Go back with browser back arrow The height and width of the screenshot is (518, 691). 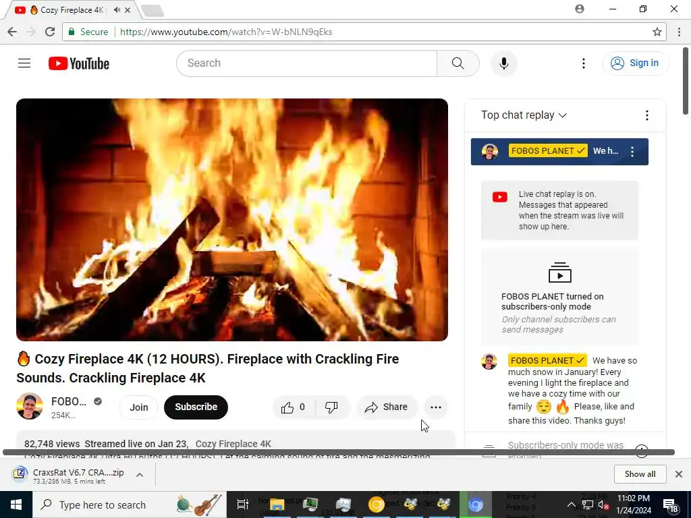coord(12,32)
